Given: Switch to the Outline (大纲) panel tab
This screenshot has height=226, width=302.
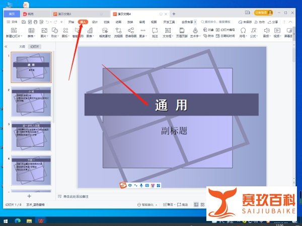Looking at the screenshot, I should pos(22,47).
